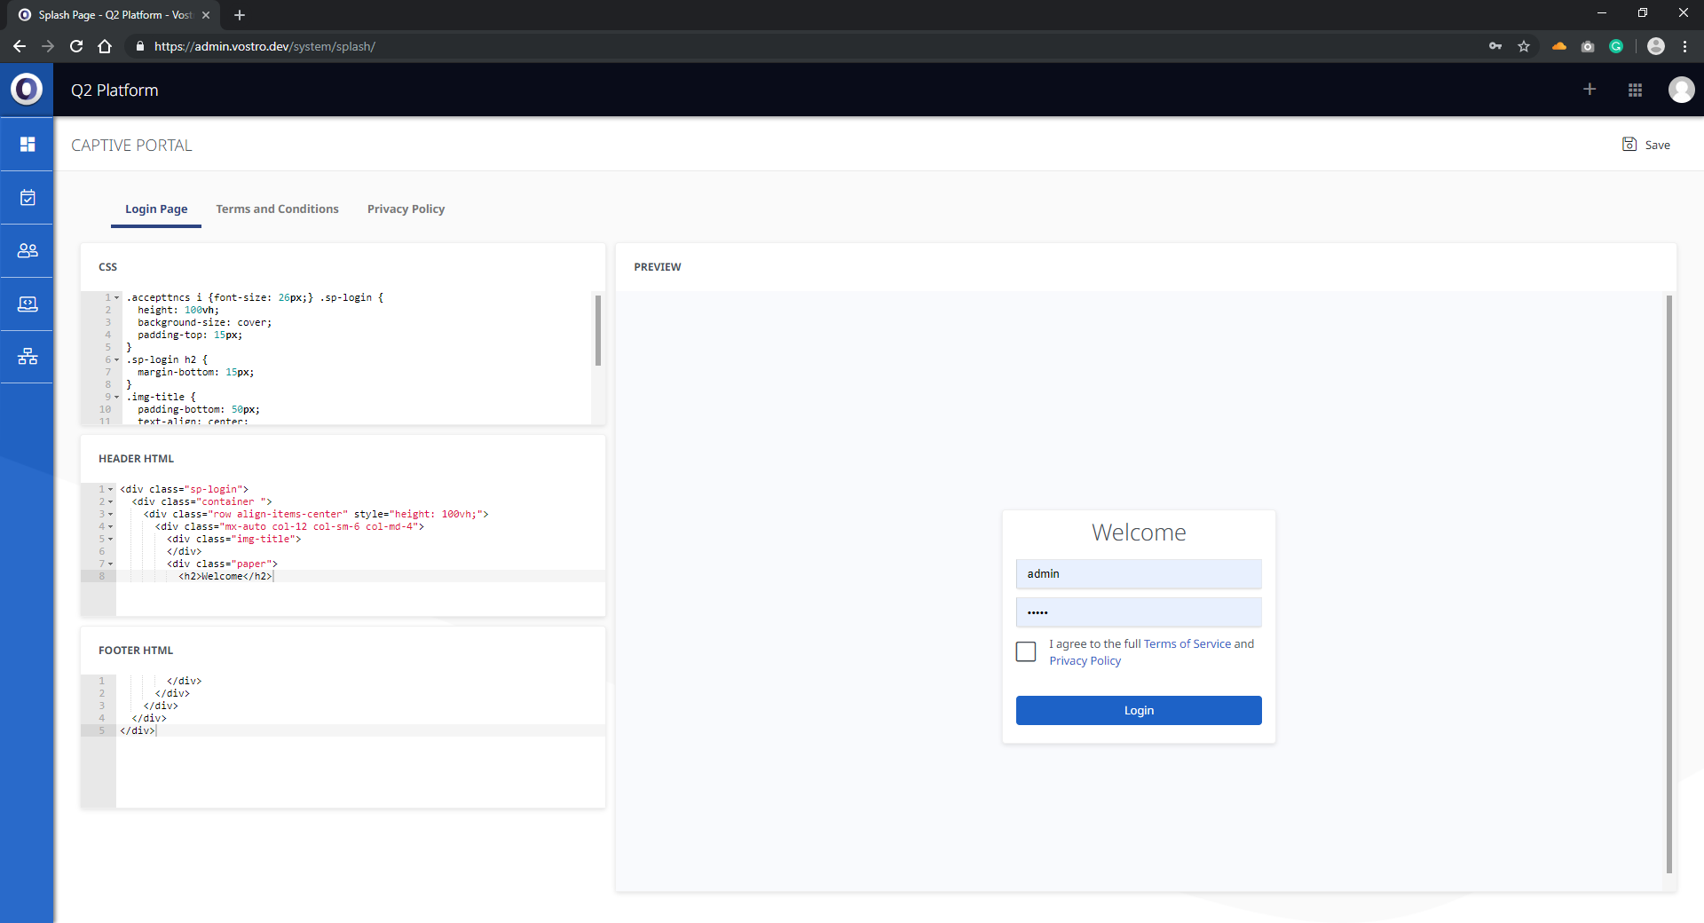1704x923 pixels.
Task: Select the captive portal monitor sidebar icon
Action: click(x=28, y=304)
